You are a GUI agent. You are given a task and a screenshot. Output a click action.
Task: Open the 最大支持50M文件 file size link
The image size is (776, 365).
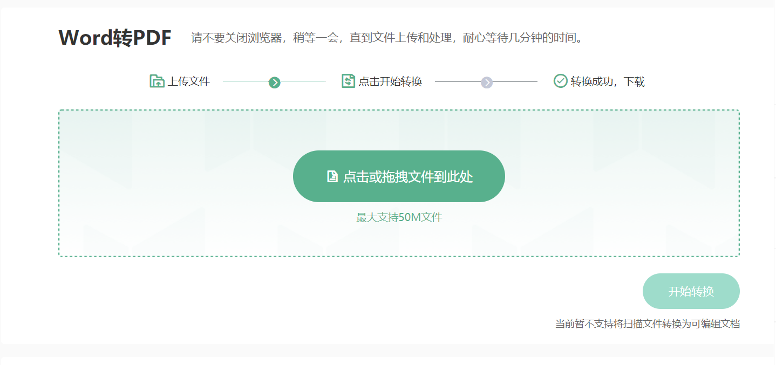tap(399, 217)
